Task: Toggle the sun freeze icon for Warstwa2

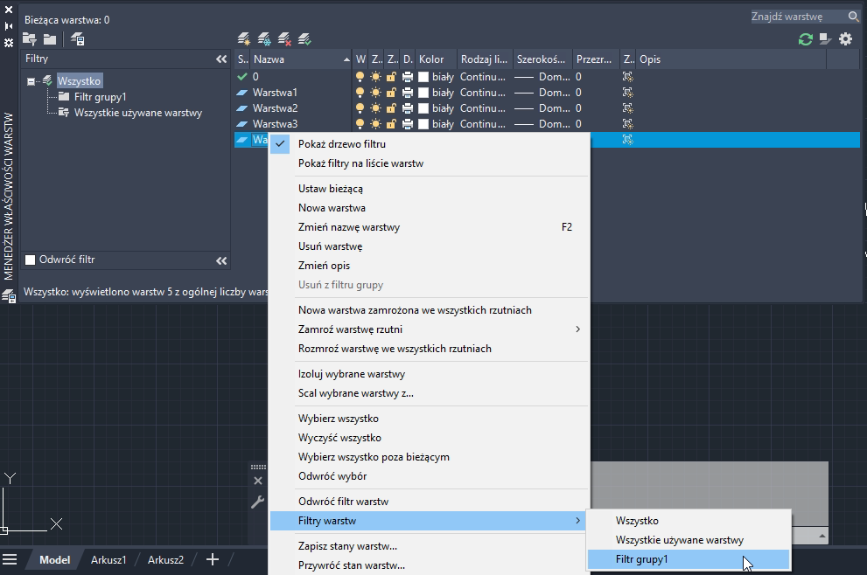Action: 375,108
